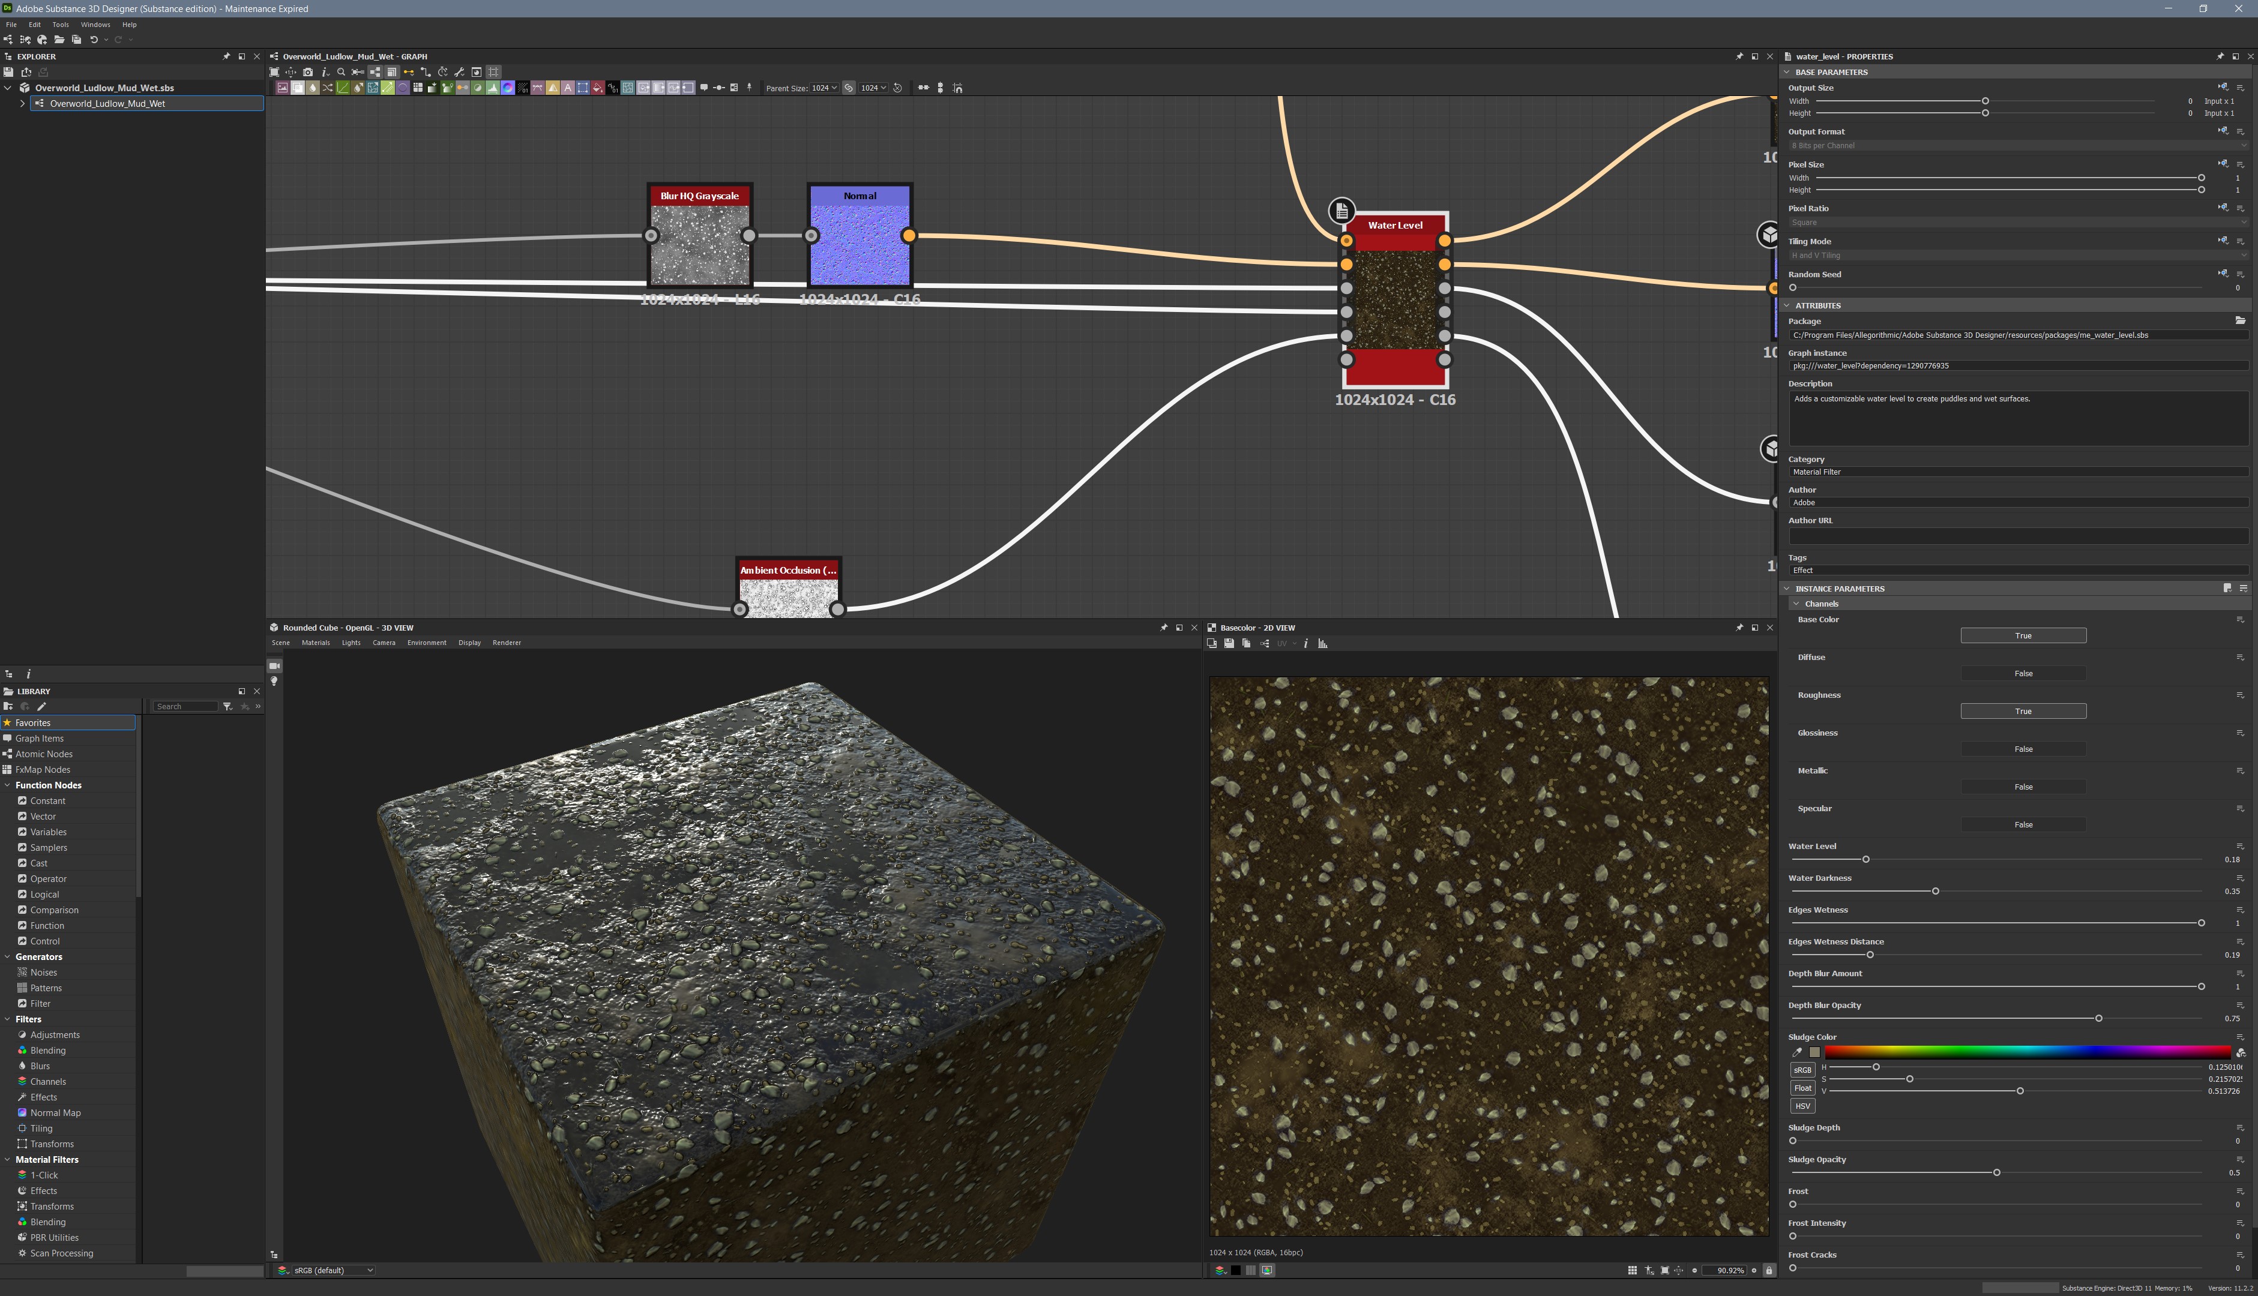Click the Library Search field

[185, 707]
